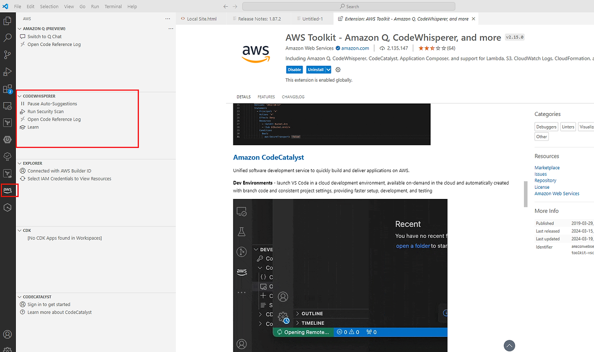Pause CodeWhisperer auto-suggestions
This screenshot has height=352, width=594.
[52, 104]
